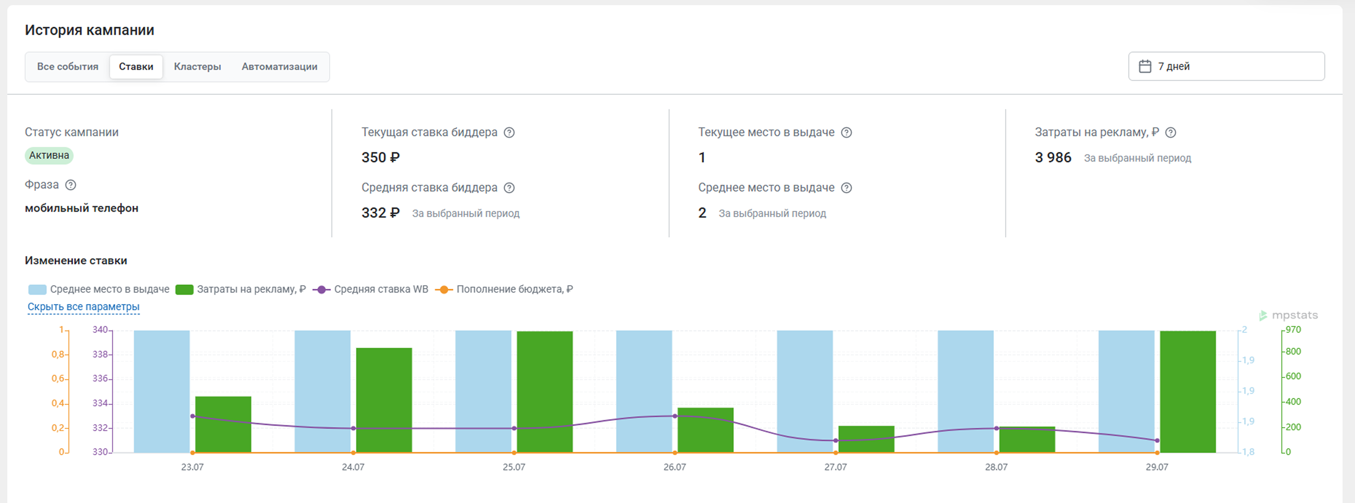Switch to Все события tab
Screen dimensions: 1355x503
(x=68, y=67)
